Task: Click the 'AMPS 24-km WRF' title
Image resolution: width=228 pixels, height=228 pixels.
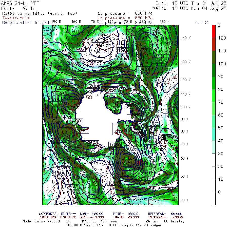Action: pyautogui.click(x=20, y=3)
